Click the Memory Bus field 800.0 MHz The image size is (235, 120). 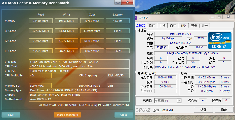coord(40,86)
